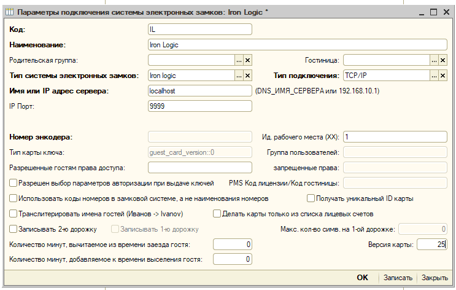456x290 pixels.
Task: Click the server address field localhost
Action: (x=200, y=91)
